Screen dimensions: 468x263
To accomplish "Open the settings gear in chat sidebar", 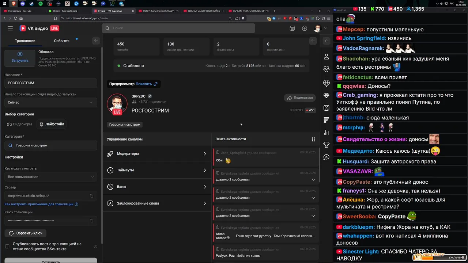I will tap(327, 69).
